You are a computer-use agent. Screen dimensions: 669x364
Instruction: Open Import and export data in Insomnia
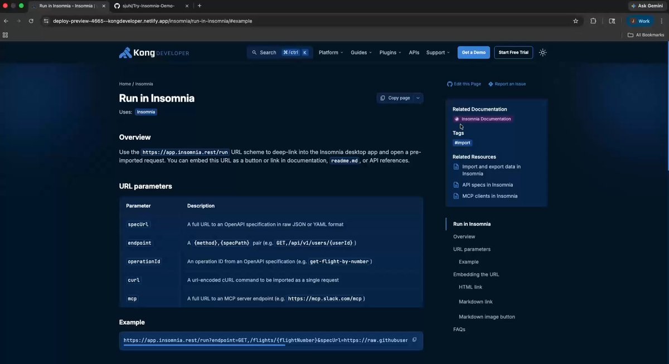tap(491, 170)
